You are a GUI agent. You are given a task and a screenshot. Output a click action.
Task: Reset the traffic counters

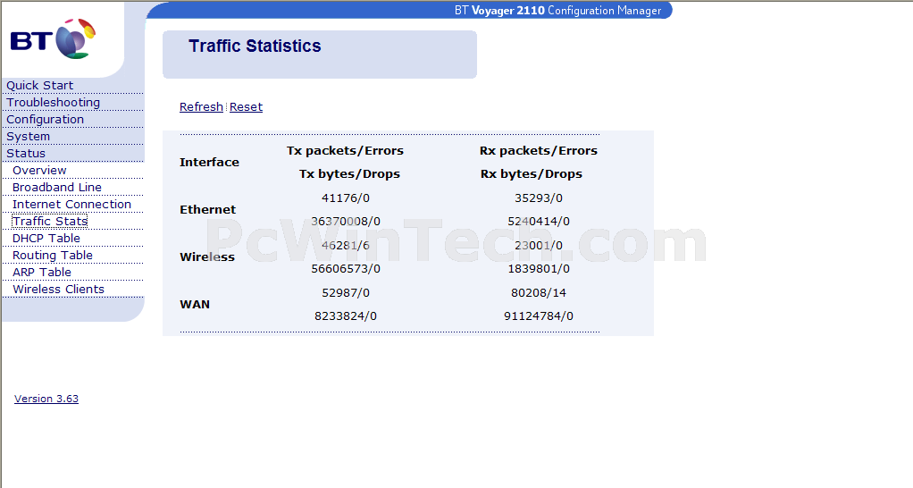click(246, 107)
